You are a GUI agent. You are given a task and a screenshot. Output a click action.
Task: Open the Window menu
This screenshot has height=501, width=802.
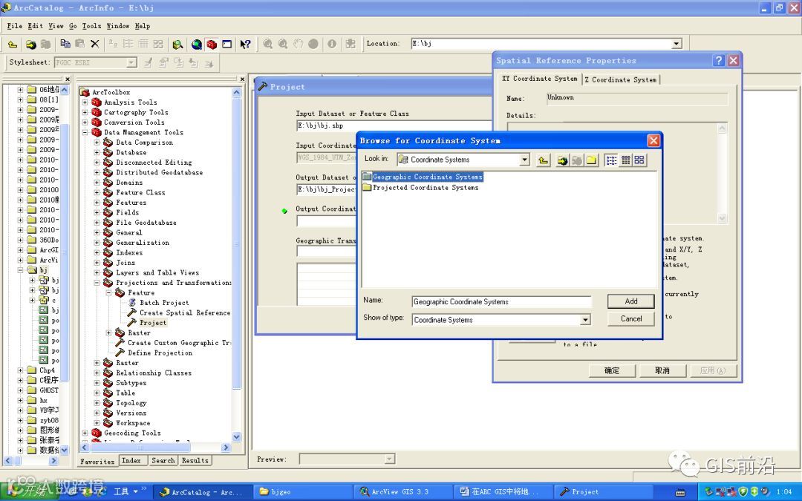[x=117, y=25]
